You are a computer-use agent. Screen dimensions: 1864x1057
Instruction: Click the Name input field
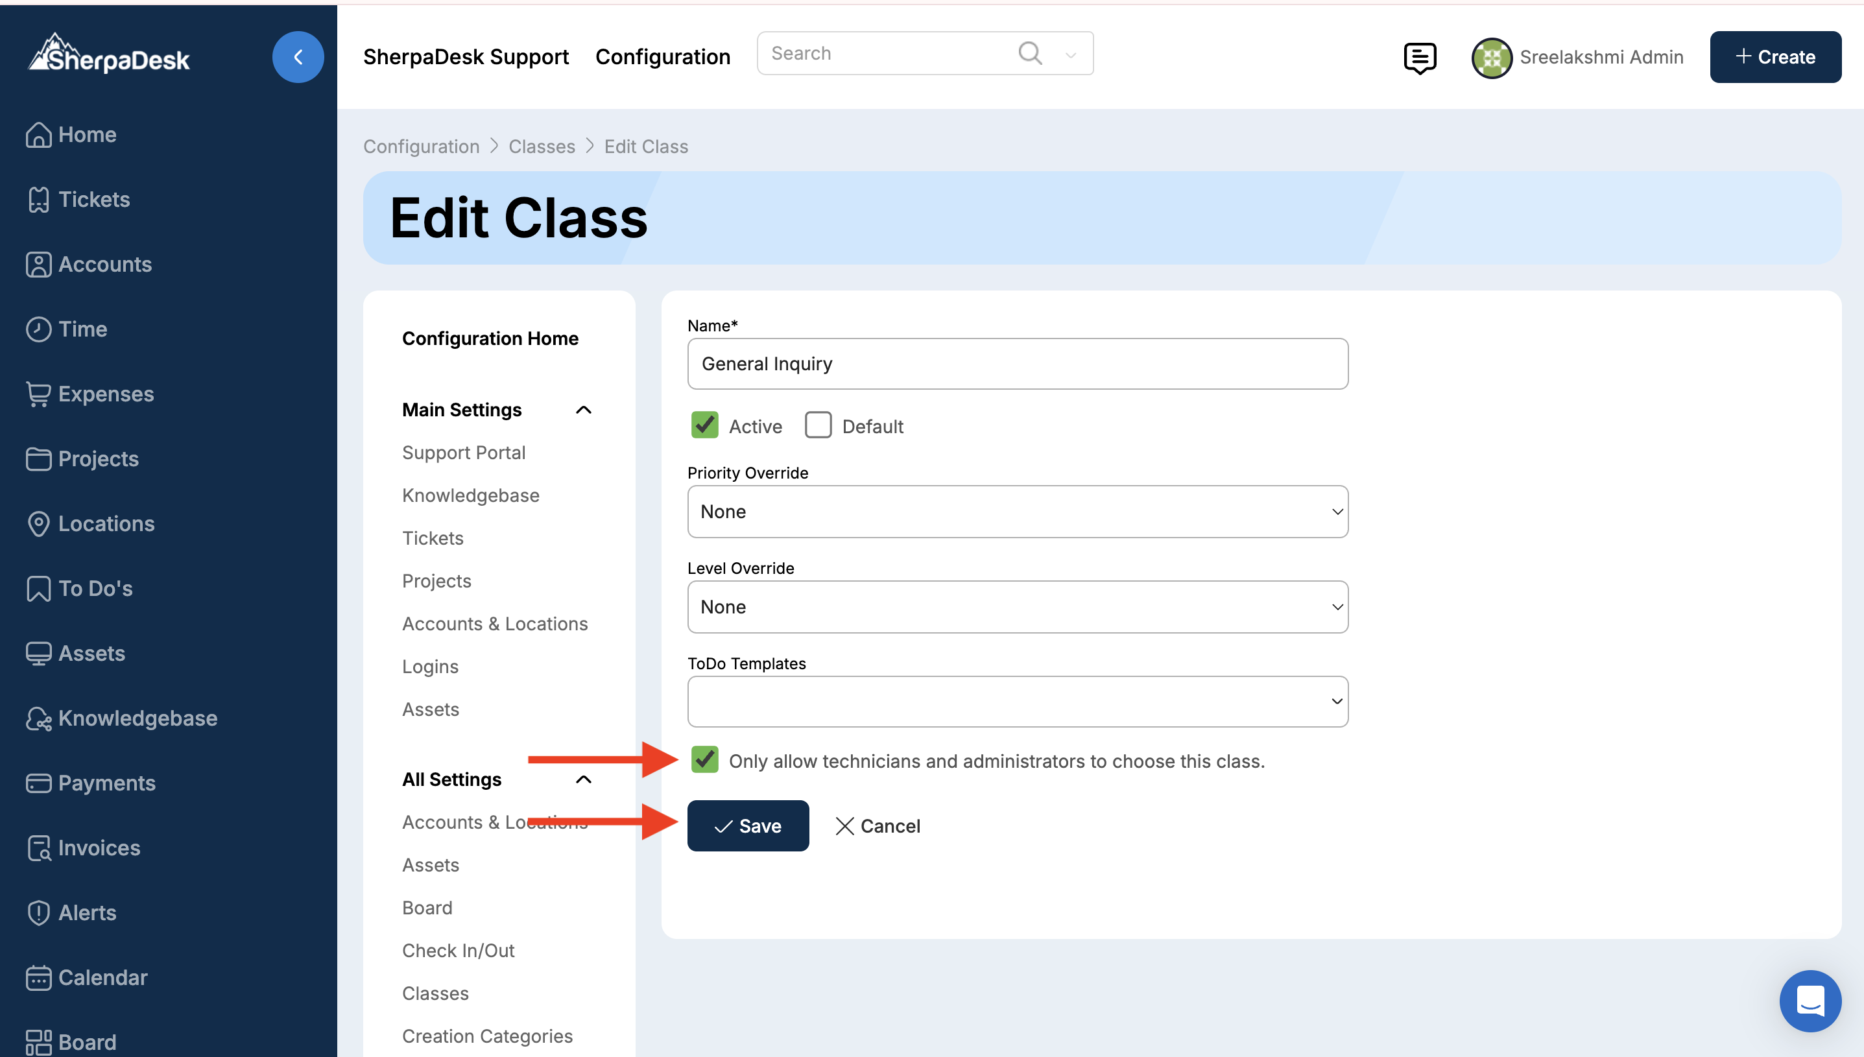1017,364
